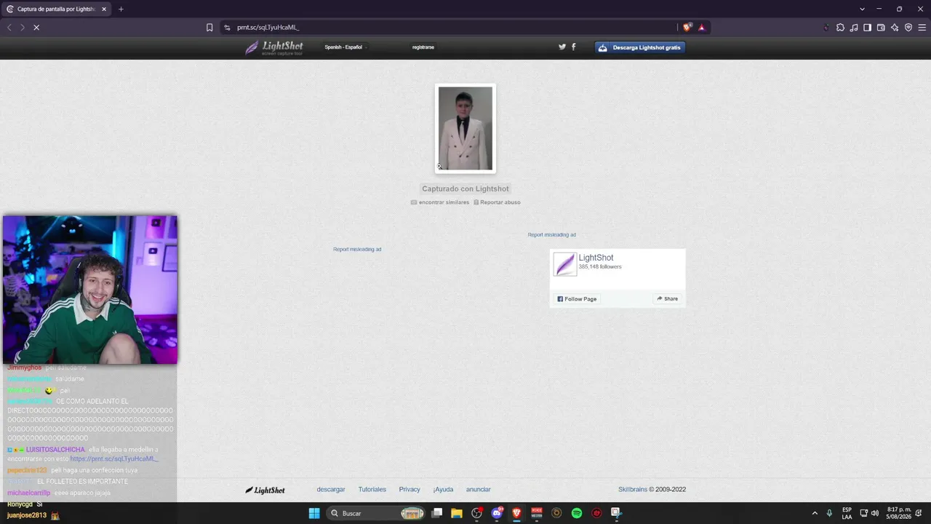Click the Descarga Lightshot gratis button
The height and width of the screenshot is (524, 931).
(640, 47)
